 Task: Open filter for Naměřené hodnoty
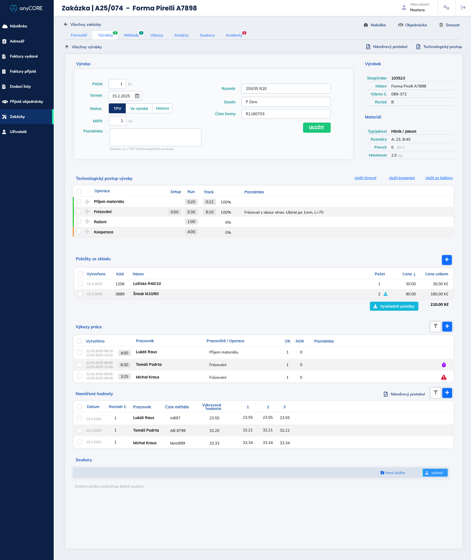tap(436, 393)
